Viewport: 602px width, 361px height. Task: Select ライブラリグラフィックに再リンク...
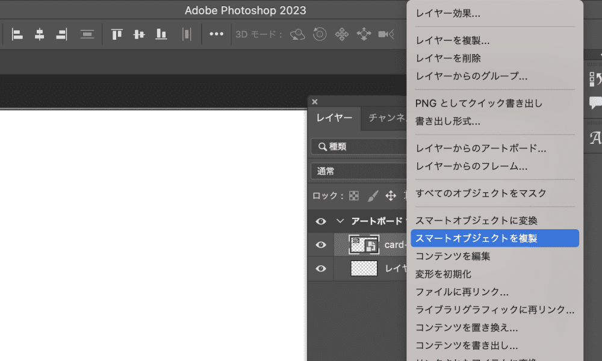click(495, 310)
